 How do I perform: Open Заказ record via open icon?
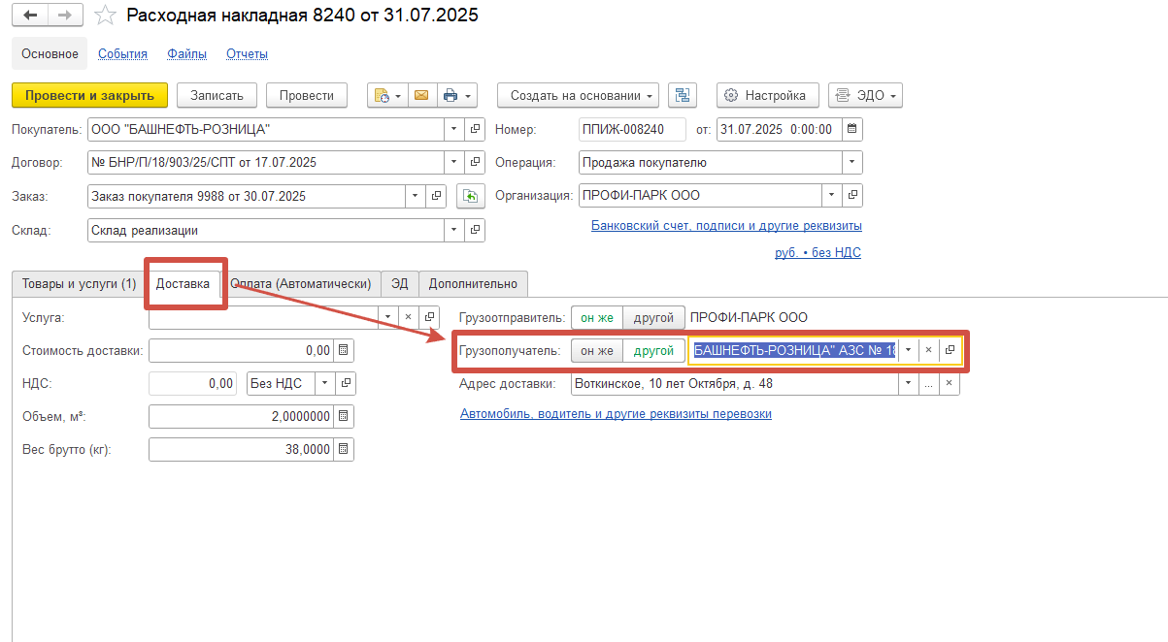click(436, 196)
